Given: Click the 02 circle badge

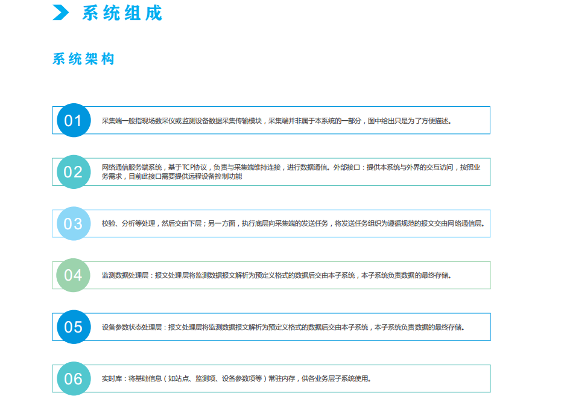Looking at the screenshot, I should pyautogui.click(x=74, y=172).
